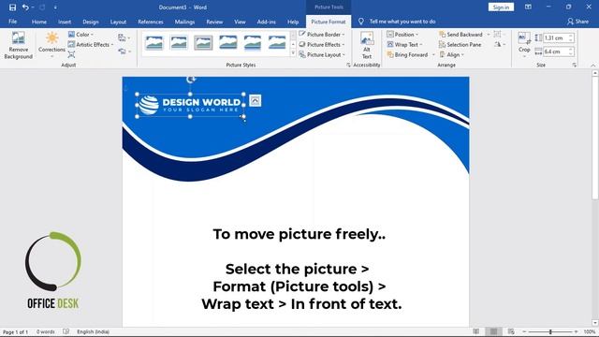
Task: Click the Share button
Action: pyautogui.click(x=577, y=22)
